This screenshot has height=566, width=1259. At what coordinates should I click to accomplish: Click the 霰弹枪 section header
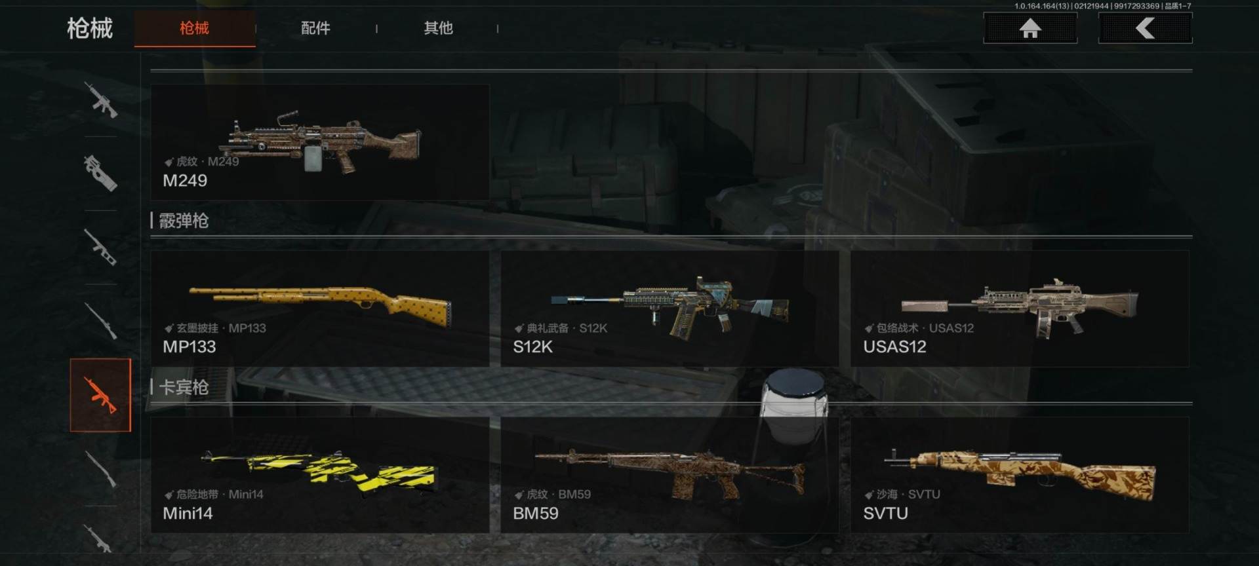[x=184, y=221]
